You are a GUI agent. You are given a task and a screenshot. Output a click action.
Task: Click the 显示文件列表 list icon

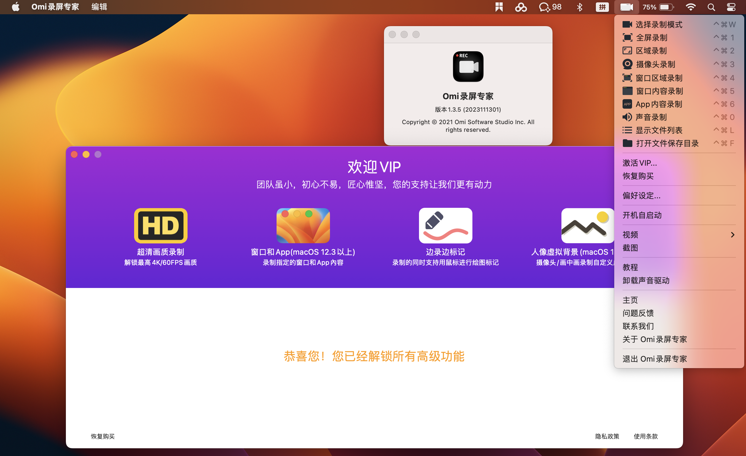click(x=627, y=130)
